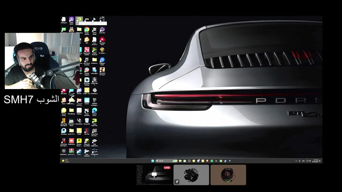Show hidden system tray icons
This screenshot has height=192, width=342.
pyautogui.click(x=296, y=161)
